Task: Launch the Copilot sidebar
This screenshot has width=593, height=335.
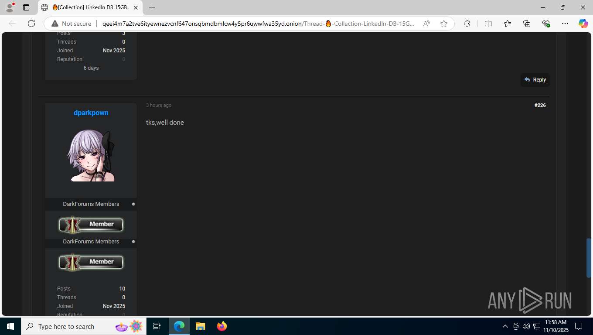Action: (x=583, y=24)
